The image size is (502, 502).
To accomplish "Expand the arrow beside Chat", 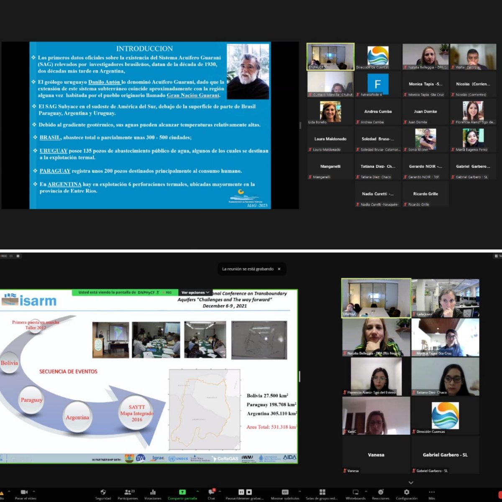I will point(220,492).
